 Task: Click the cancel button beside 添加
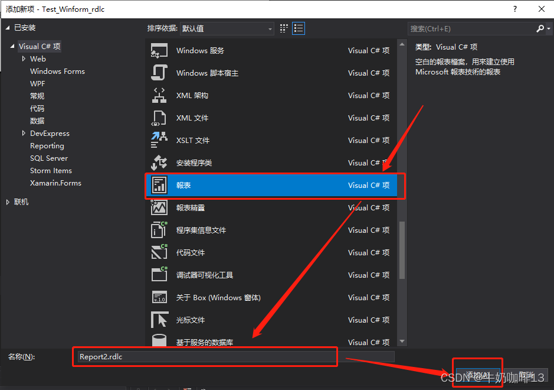[x=526, y=375]
